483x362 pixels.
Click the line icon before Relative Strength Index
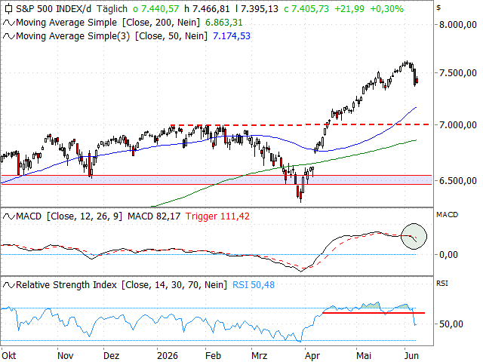(8, 285)
